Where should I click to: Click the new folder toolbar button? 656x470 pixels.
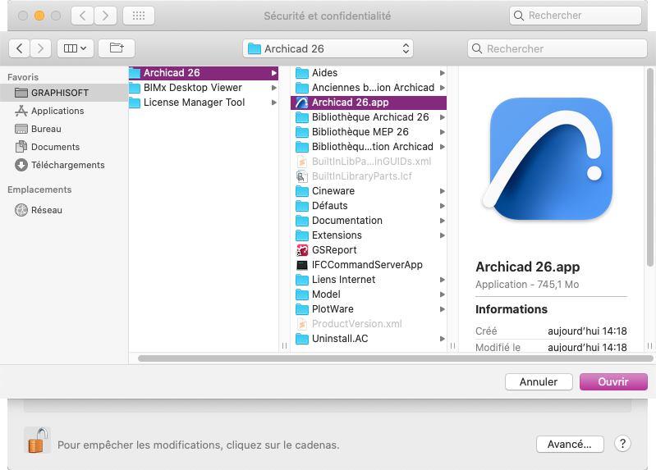[117, 48]
